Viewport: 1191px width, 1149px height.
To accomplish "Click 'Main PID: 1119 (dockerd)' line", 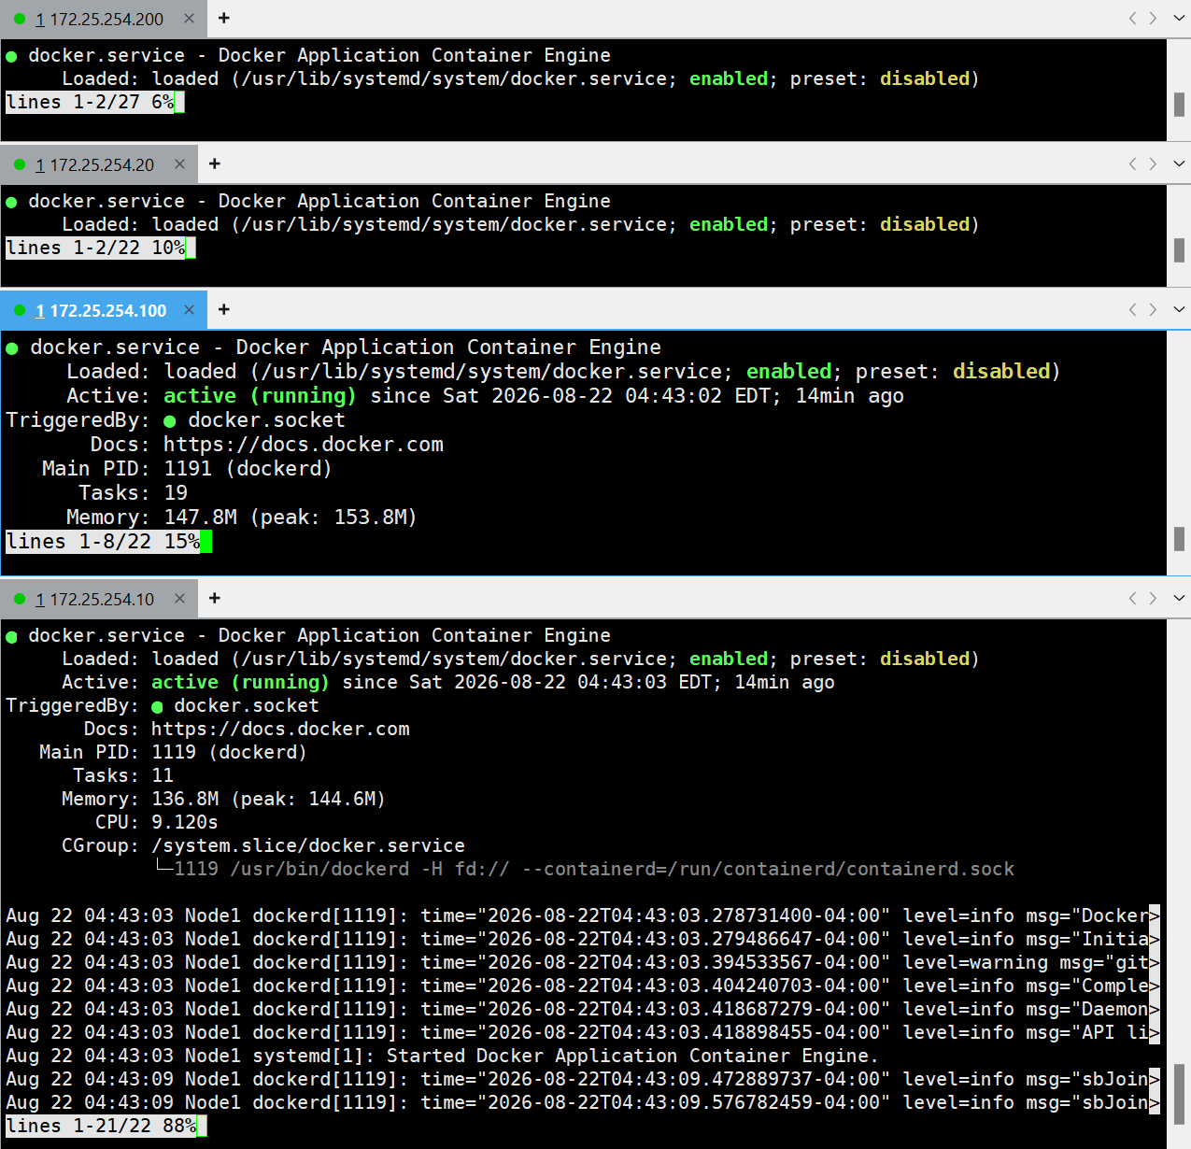I will [x=173, y=752].
